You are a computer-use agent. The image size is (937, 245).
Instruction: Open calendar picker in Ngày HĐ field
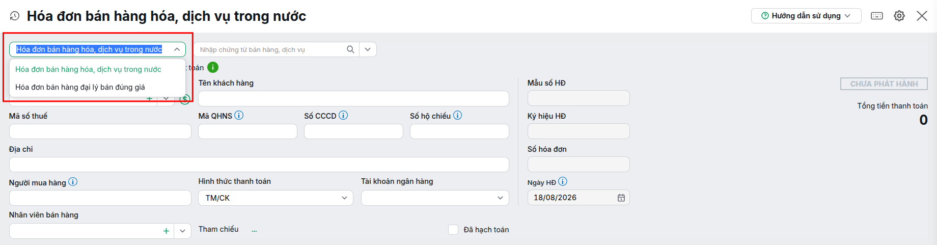[x=621, y=198]
